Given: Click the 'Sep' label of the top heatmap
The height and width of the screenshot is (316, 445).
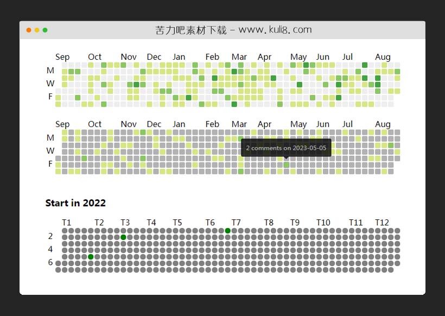Looking at the screenshot, I should [x=62, y=57].
